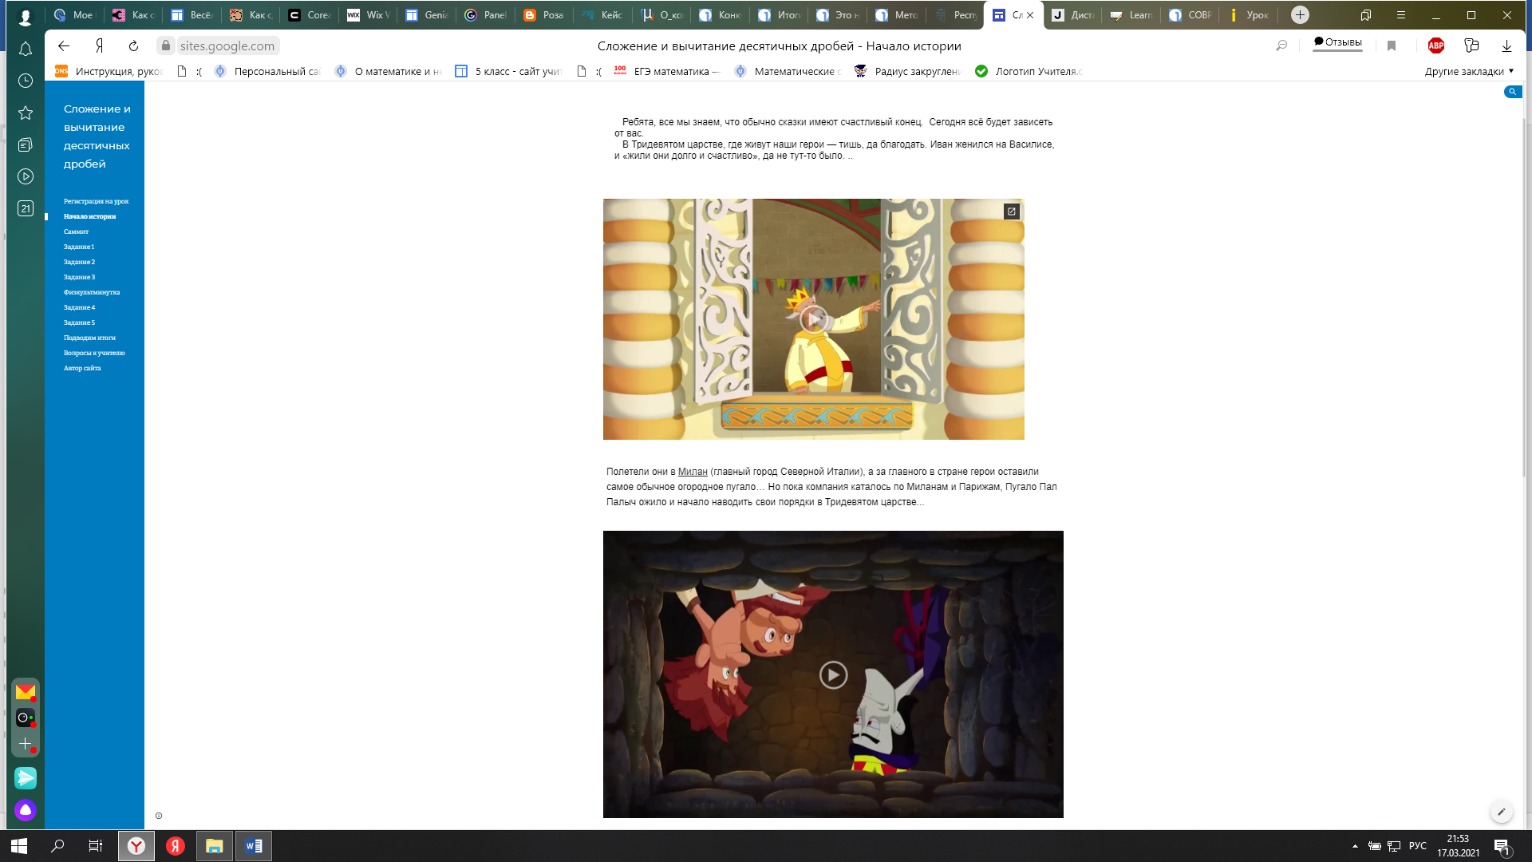Follow the Милан hyperlink in text
The width and height of the screenshot is (1532, 862).
coord(692,472)
